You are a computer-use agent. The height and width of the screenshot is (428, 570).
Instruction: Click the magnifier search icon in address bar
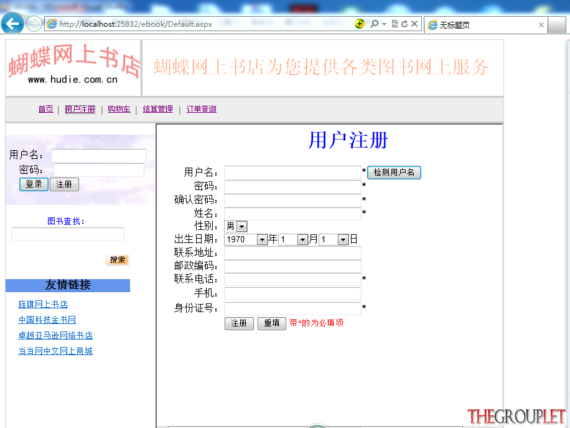[x=374, y=24]
